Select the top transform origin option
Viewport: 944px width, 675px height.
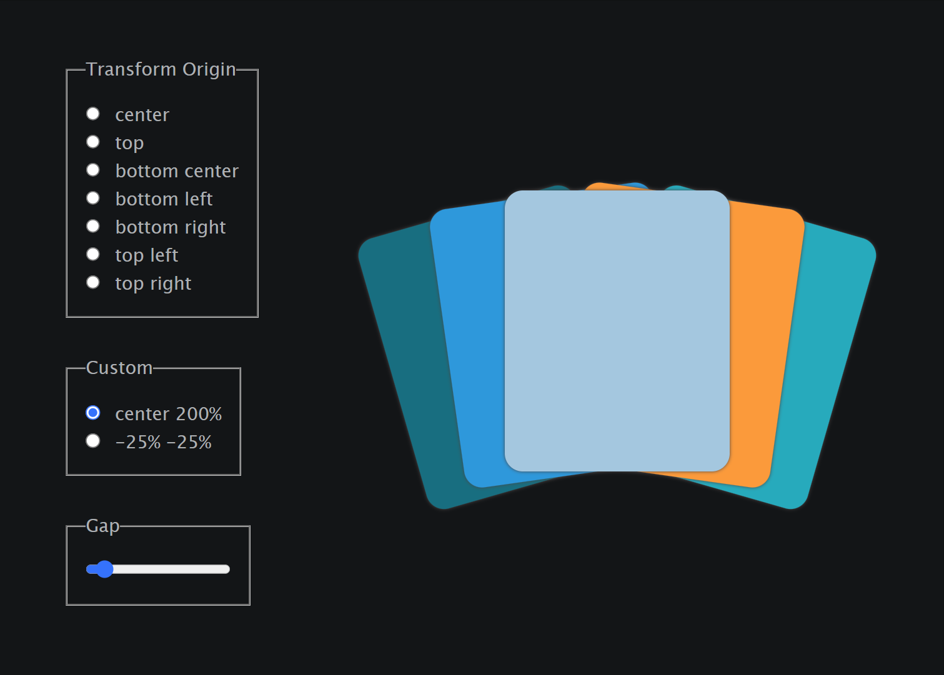(x=93, y=142)
